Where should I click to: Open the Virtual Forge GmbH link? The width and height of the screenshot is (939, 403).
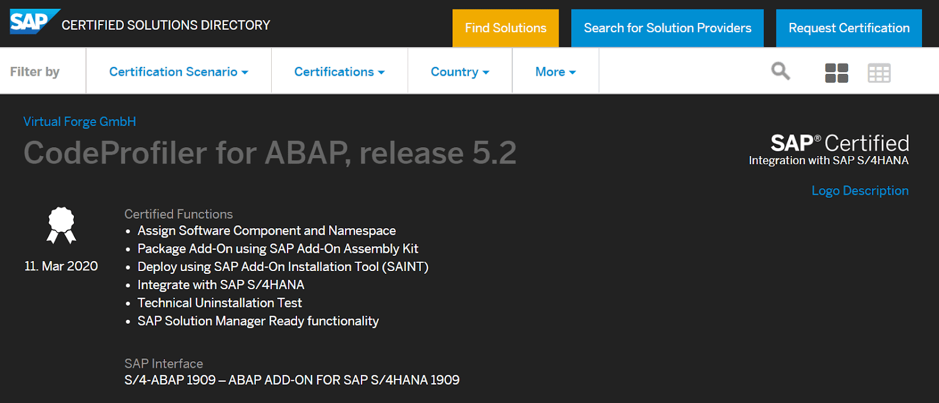click(80, 121)
